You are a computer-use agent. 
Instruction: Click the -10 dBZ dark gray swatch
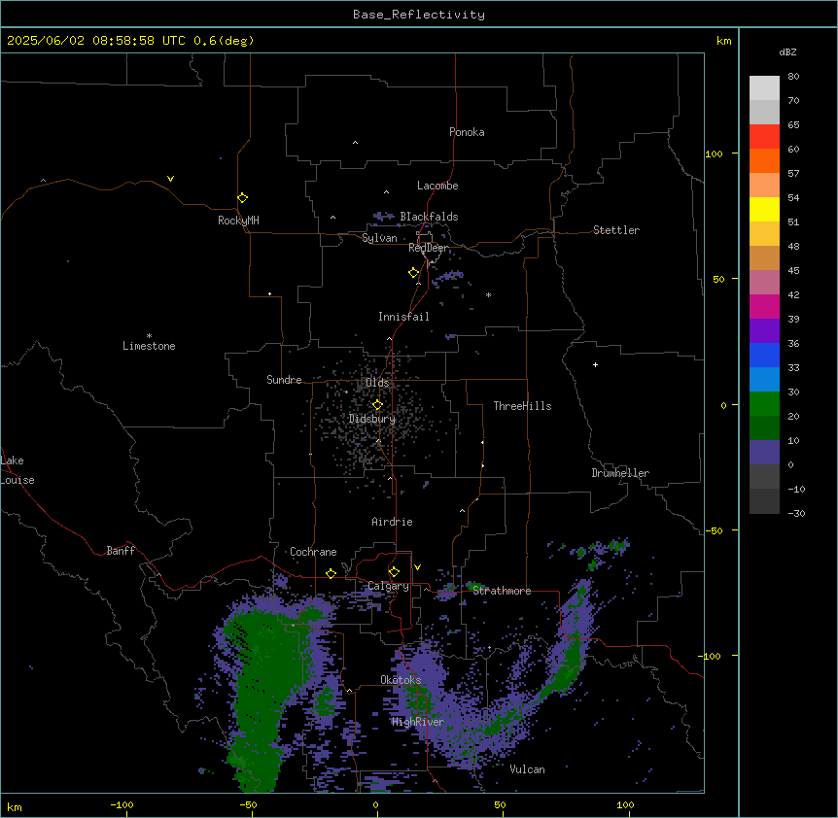[x=764, y=500]
